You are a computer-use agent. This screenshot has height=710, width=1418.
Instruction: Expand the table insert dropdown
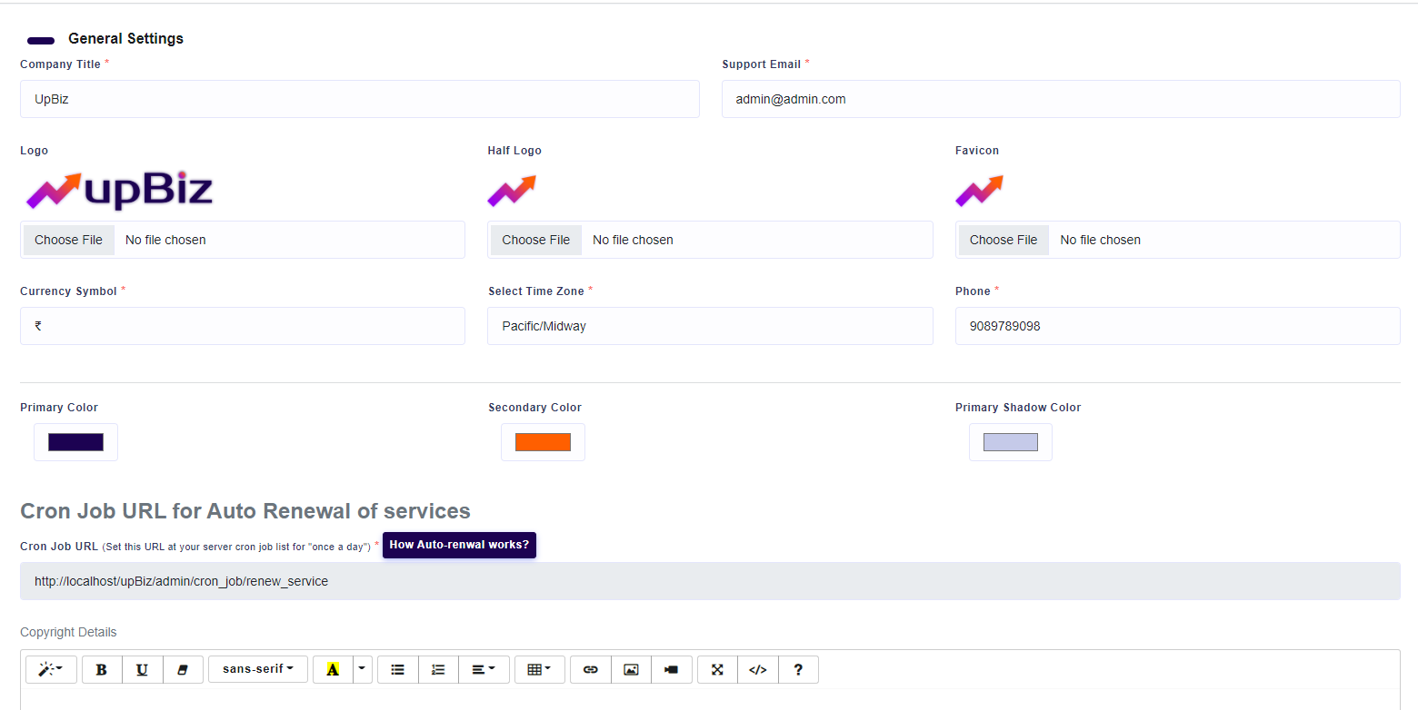coord(539,669)
